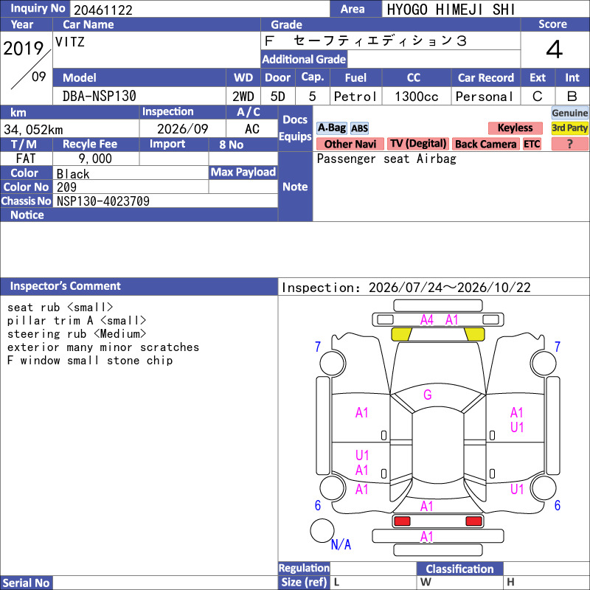Click the left yellow headlight on diagram
This screenshot has height=590, width=590.
[x=401, y=334]
